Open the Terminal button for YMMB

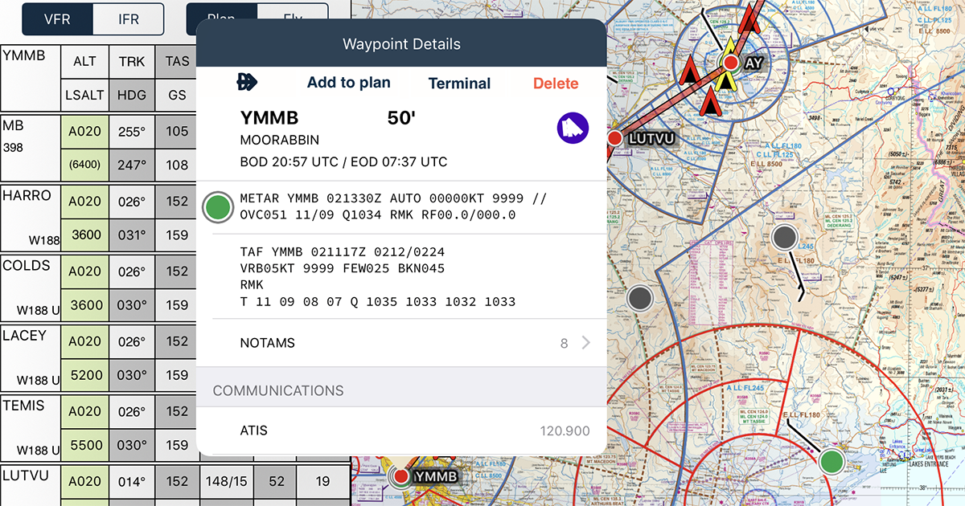click(459, 84)
